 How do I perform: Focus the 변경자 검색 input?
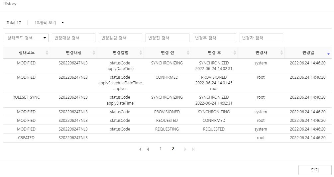point(261,38)
